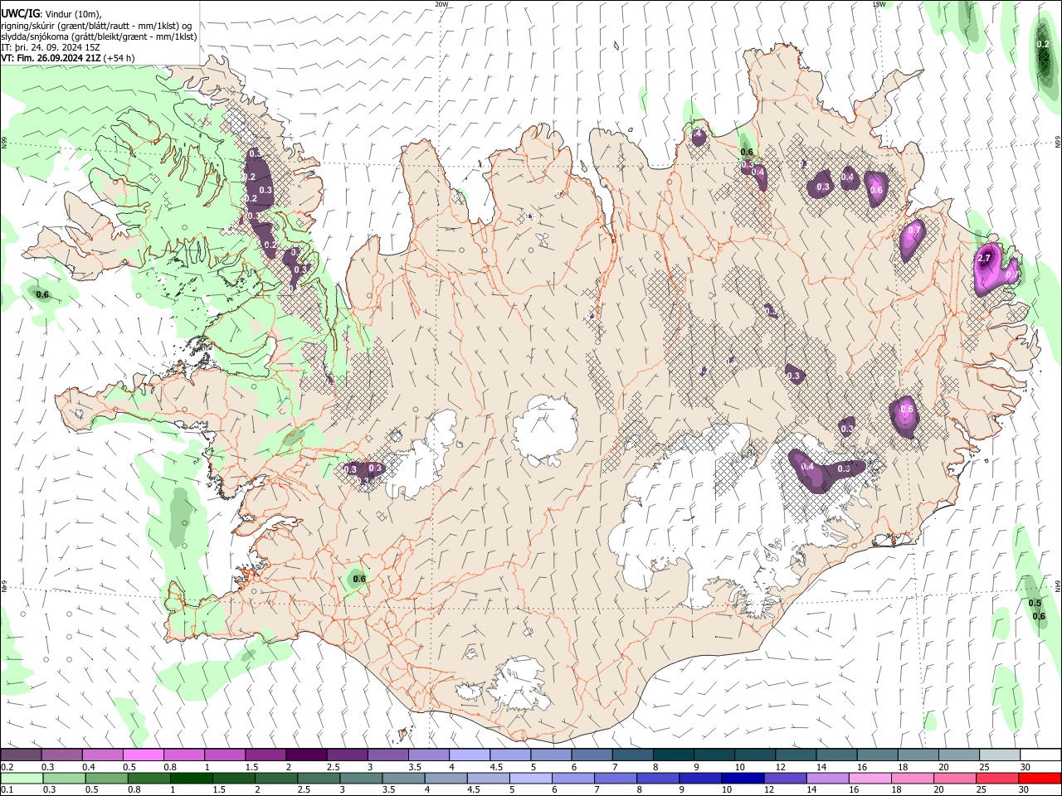Select the grayish-purple 0.2 snow legend swatch
Screen dimensions: 1062x796
click(x=21, y=755)
